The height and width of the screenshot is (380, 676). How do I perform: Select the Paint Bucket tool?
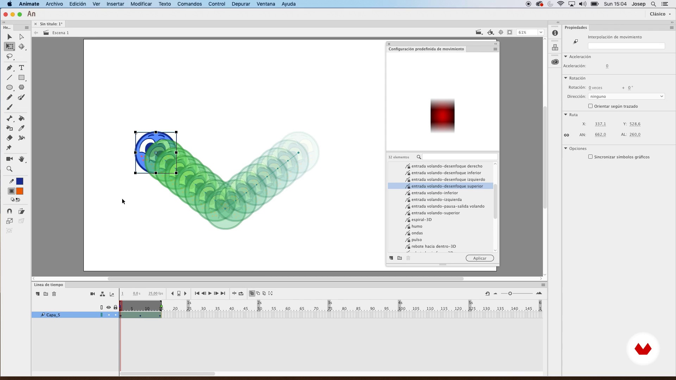[21, 118]
